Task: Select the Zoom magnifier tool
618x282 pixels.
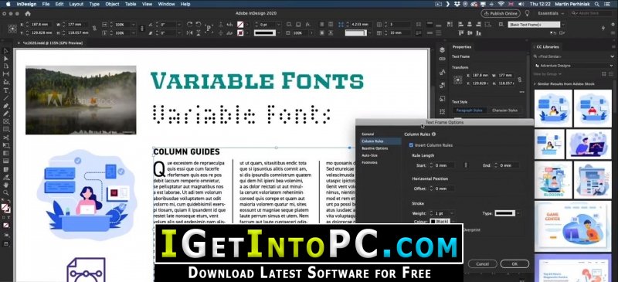Action: click(6, 192)
